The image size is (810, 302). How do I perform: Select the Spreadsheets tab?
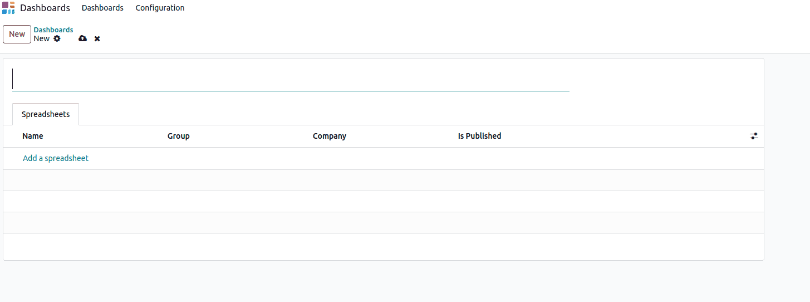click(x=46, y=114)
